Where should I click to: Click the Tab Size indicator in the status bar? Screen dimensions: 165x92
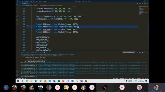[121, 78]
